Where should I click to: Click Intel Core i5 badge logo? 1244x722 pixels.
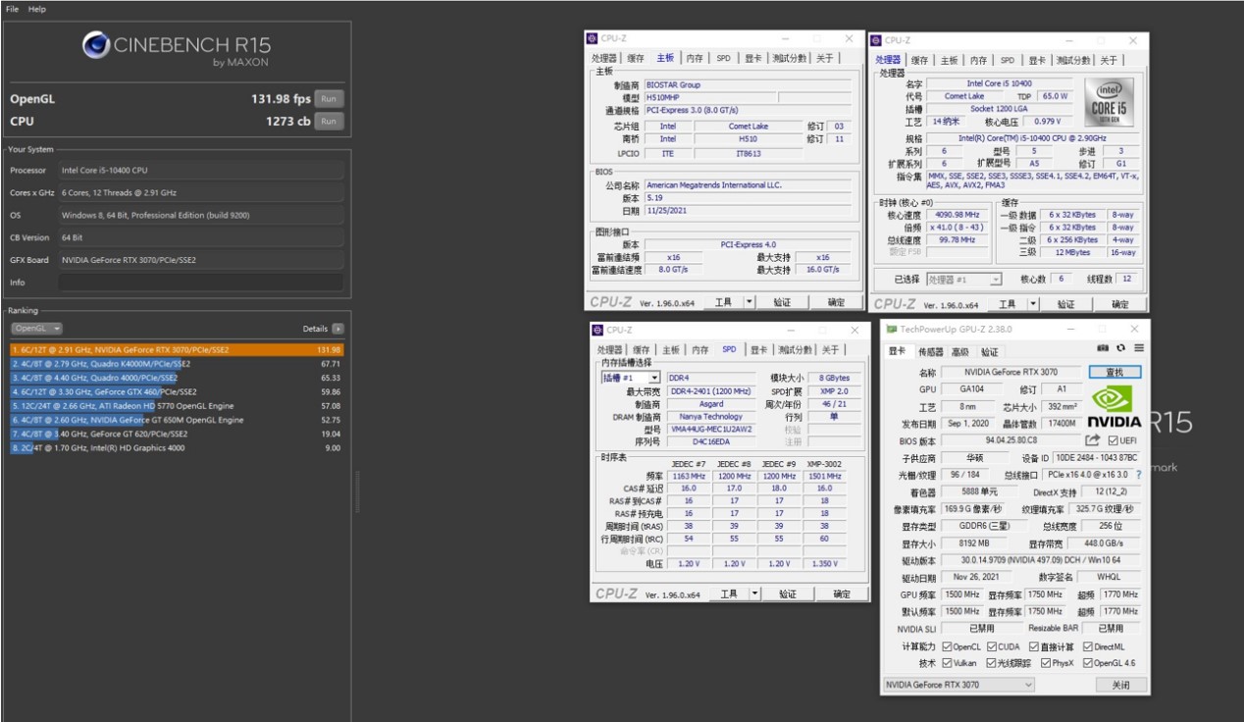tap(1108, 101)
